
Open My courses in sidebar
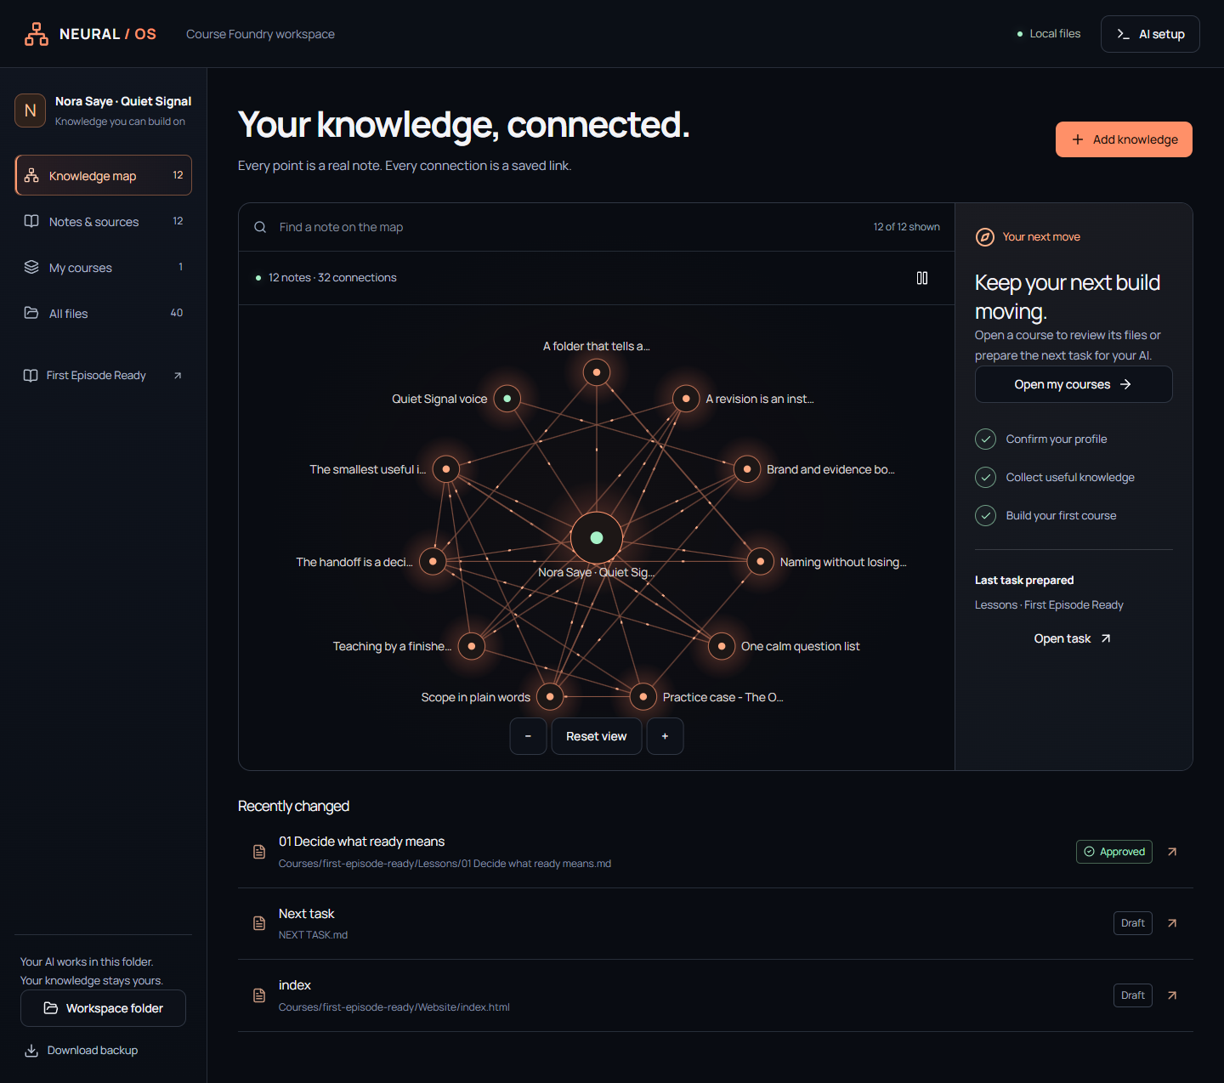point(104,267)
